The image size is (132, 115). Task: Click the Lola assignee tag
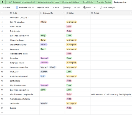(43, 76)
